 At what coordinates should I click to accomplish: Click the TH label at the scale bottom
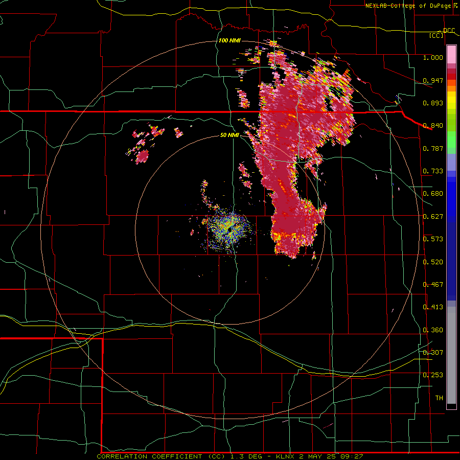[x=439, y=398]
